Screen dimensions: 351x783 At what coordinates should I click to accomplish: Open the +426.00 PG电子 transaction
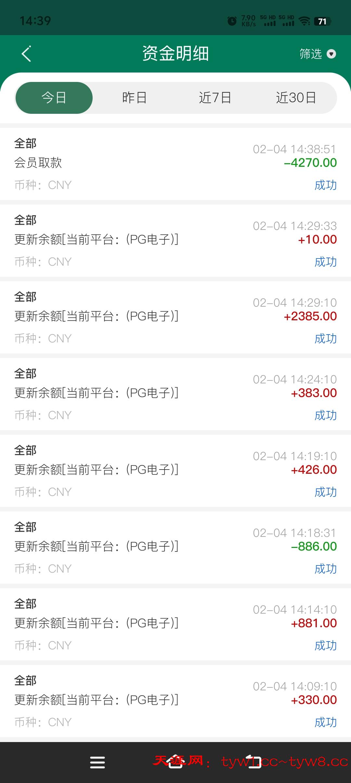coord(175,471)
